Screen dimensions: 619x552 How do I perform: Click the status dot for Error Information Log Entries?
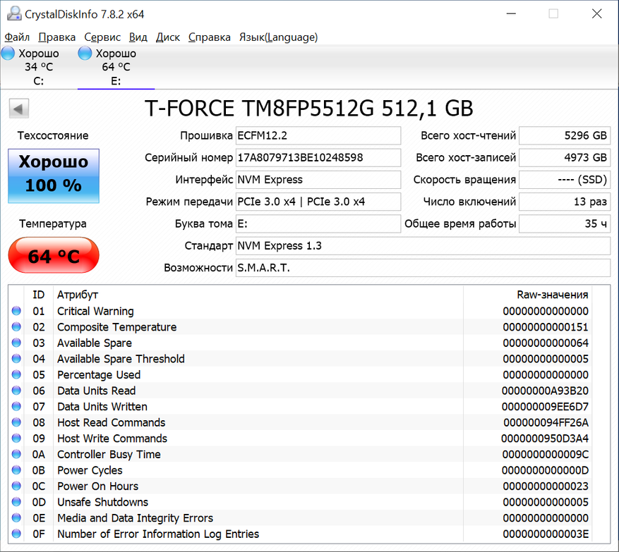(x=16, y=534)
